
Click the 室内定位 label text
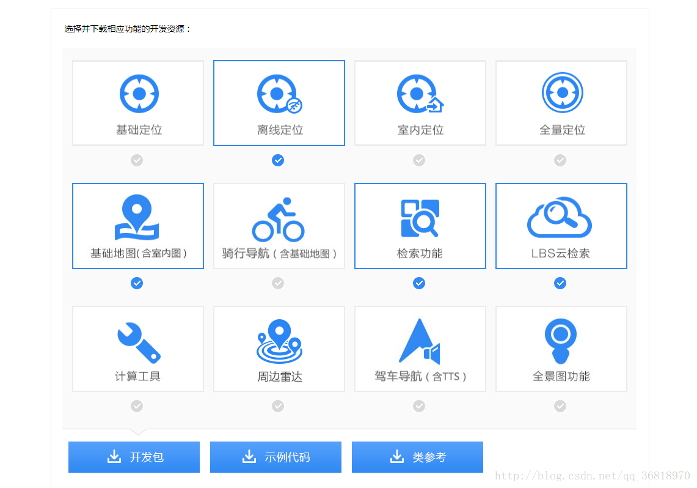(420, 130)
